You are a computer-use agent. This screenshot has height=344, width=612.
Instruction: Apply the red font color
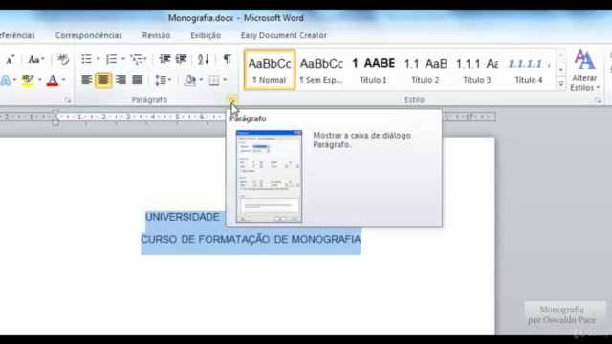[53, 80]
